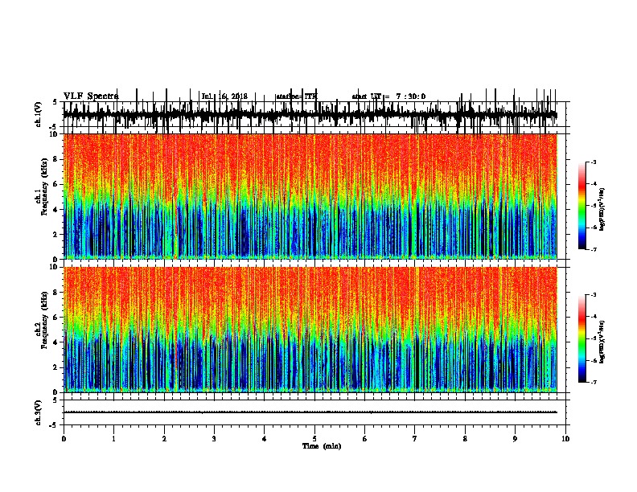Click the 'VLF Spectra' title text
637x492 pixels.
[x=91, y=96]
